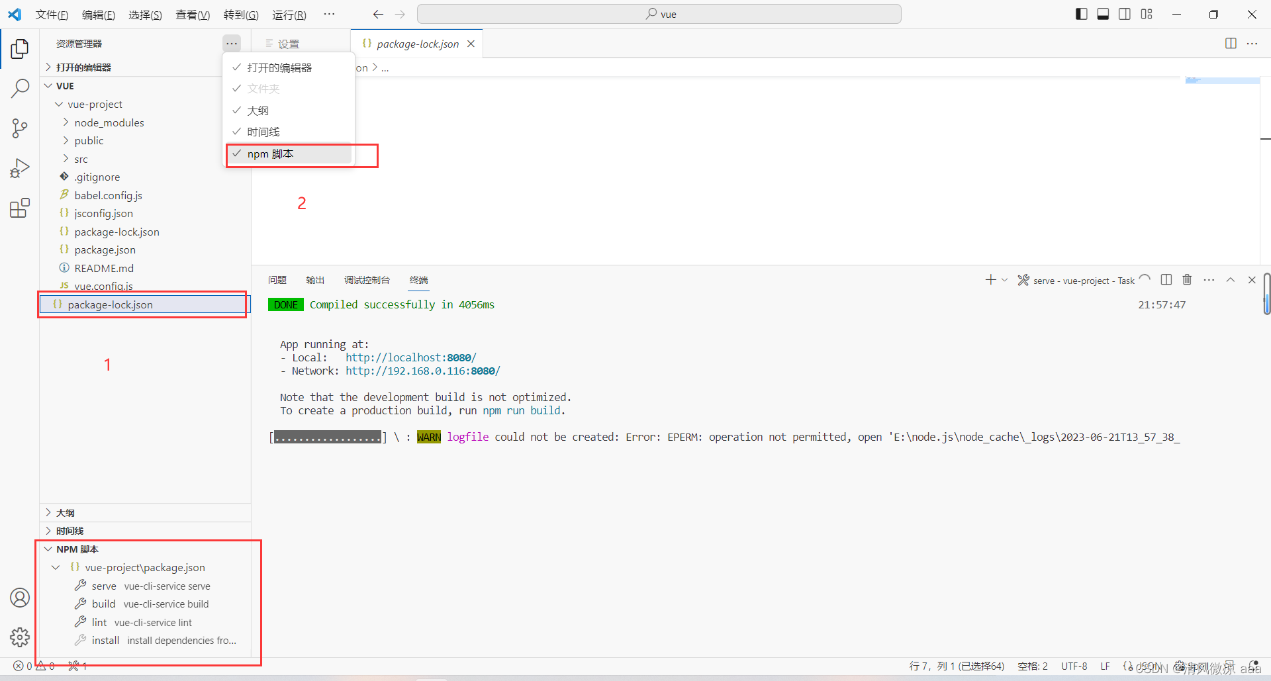Customize layout icon in title bar
The width and height of the screenshot is (1271, 681).
click(1147, 14)
